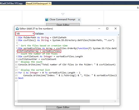Click the comment 'Count the number of CSV files'
Viewport: 139px width, 110px height.
[x=38, y=54]
